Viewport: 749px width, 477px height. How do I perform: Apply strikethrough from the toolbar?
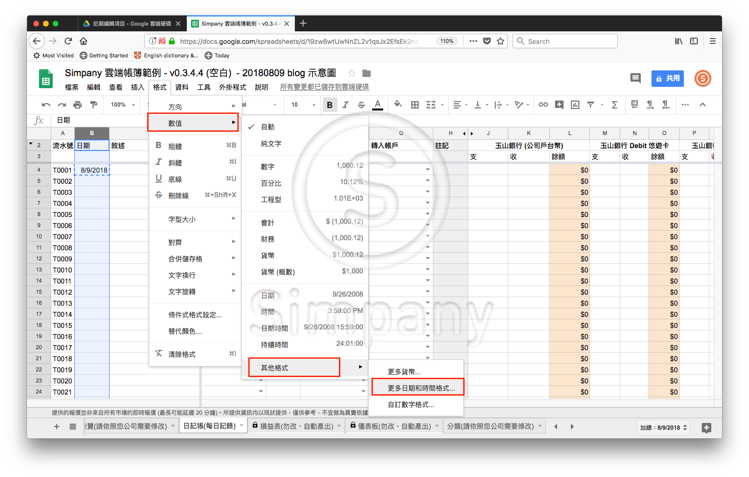[361, 105]
